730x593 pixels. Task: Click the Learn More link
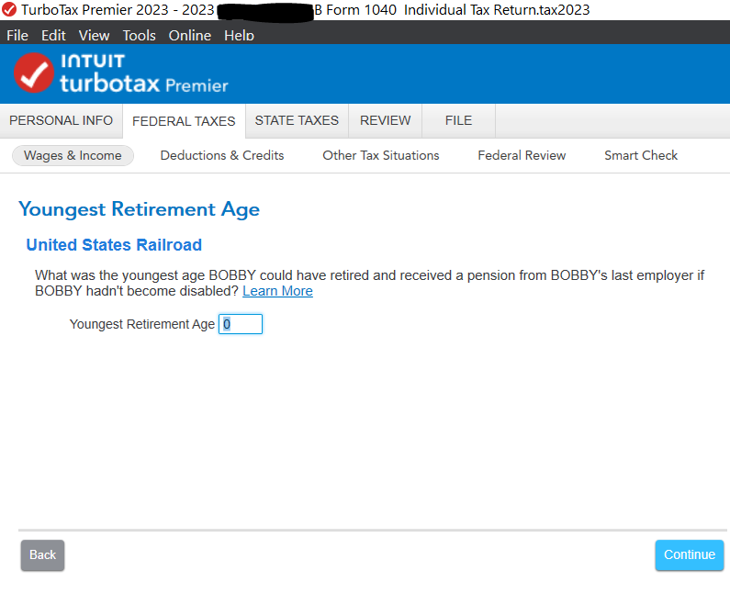pyautogui.click(x=277, y=291)
